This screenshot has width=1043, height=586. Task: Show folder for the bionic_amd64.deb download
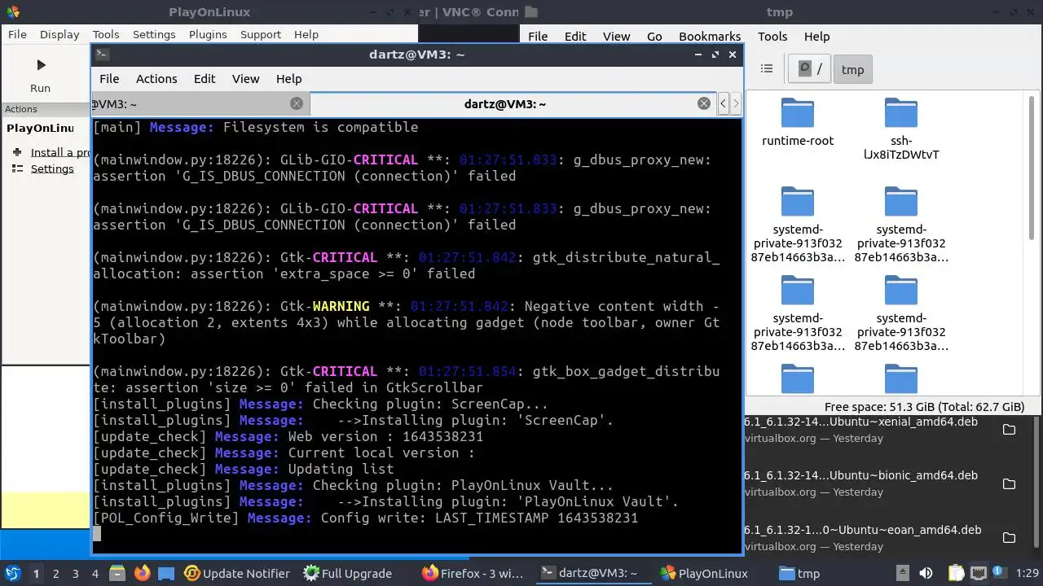[x=1009, y=483]
